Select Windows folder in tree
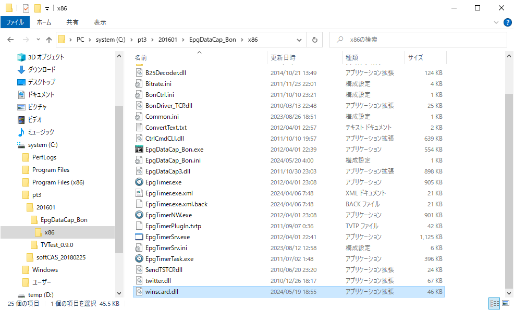Viewport: 514px width, 310px height. coord(45,270)
